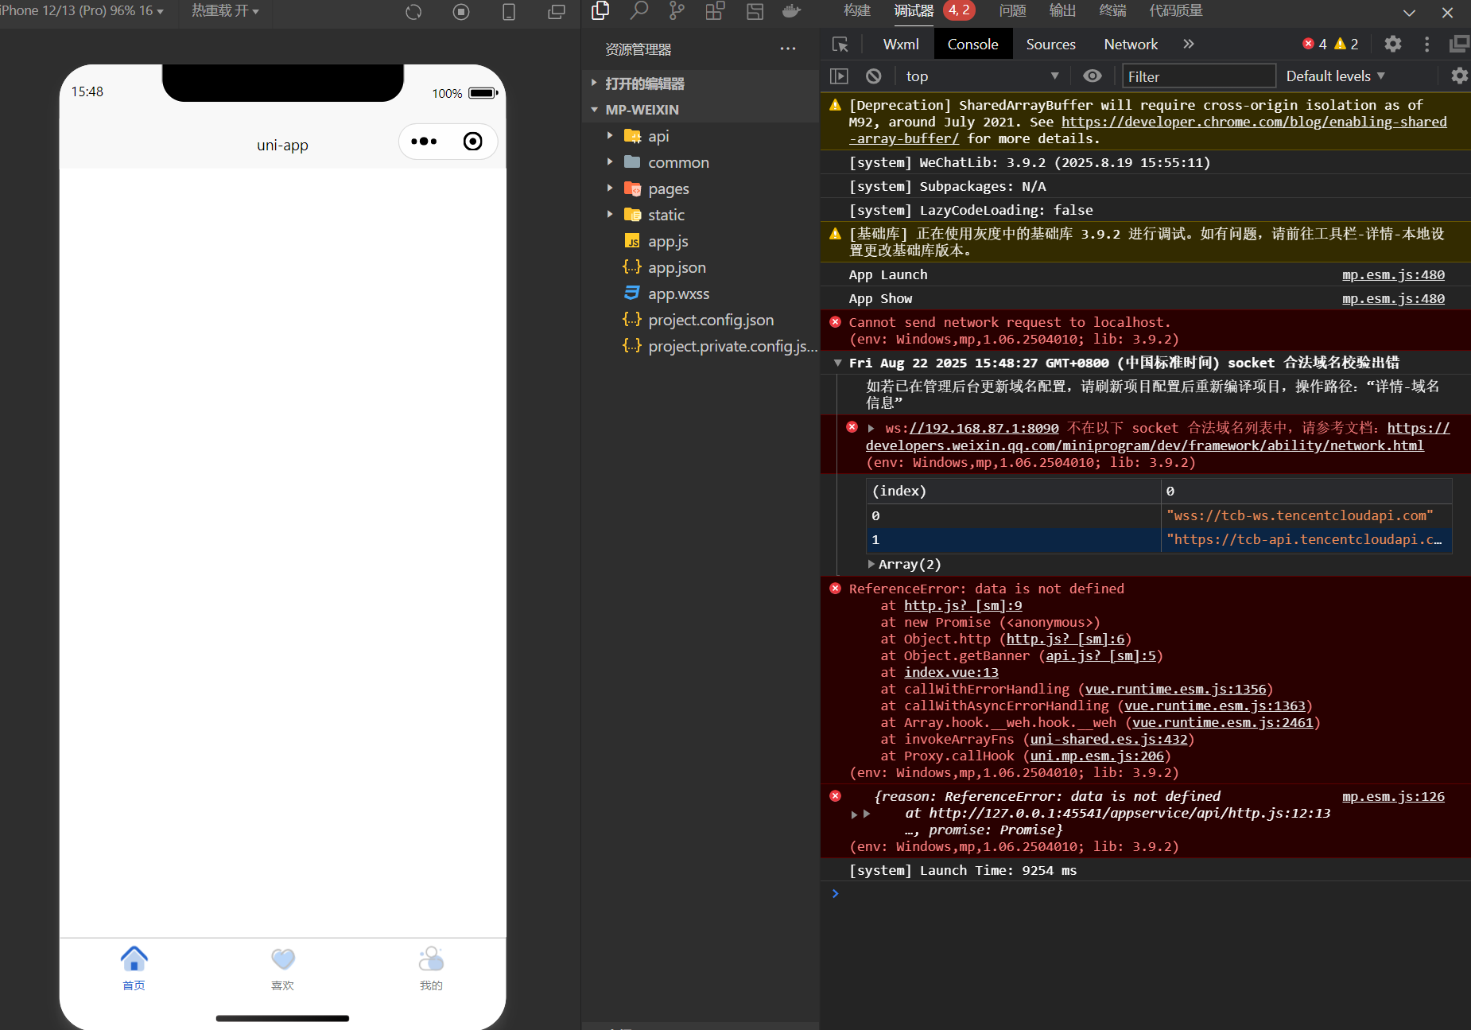Click the detach simulator window icon
The image size is (1471, 1030).
pos(557,12)
